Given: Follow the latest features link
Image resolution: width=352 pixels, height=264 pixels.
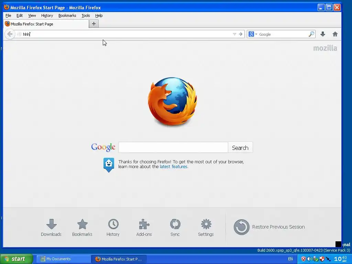Looking at the screenshot, I should pos(174,167).
